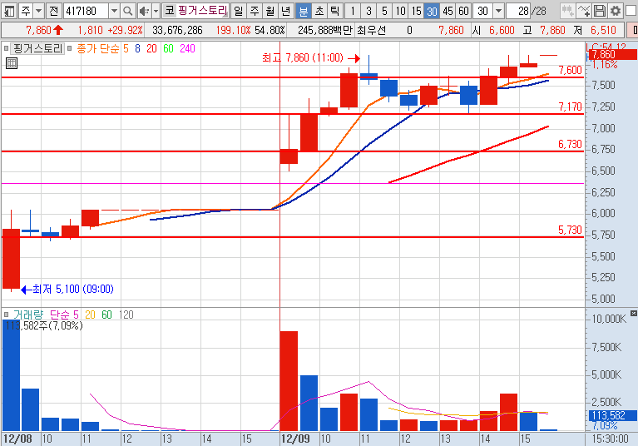Switch to monthly chart 월

point(270,11)
